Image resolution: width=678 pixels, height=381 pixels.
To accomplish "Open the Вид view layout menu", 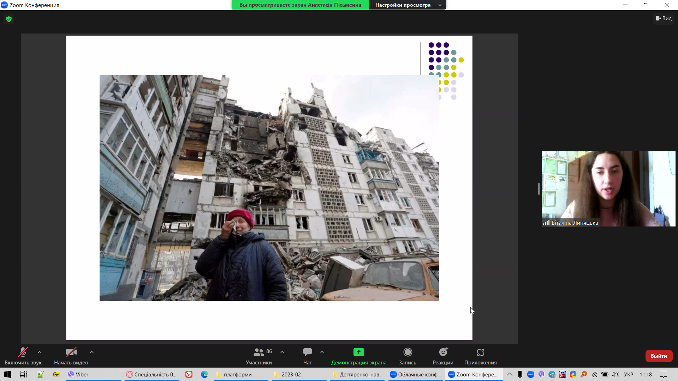I will click(664, 18).
